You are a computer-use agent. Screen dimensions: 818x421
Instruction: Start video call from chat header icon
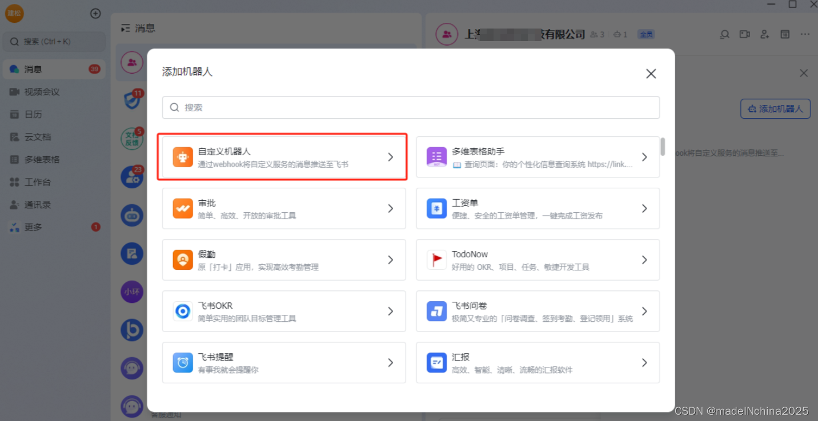[745, 34]
